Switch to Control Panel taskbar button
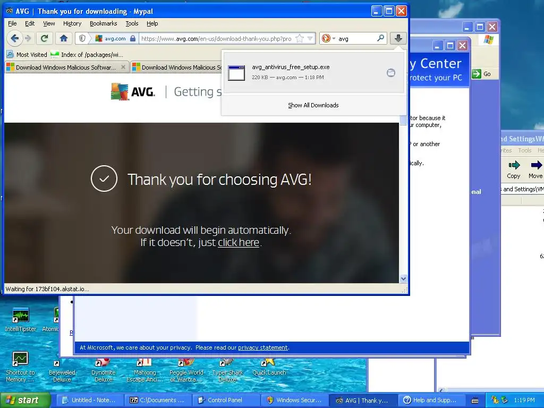 click(226, 400)
